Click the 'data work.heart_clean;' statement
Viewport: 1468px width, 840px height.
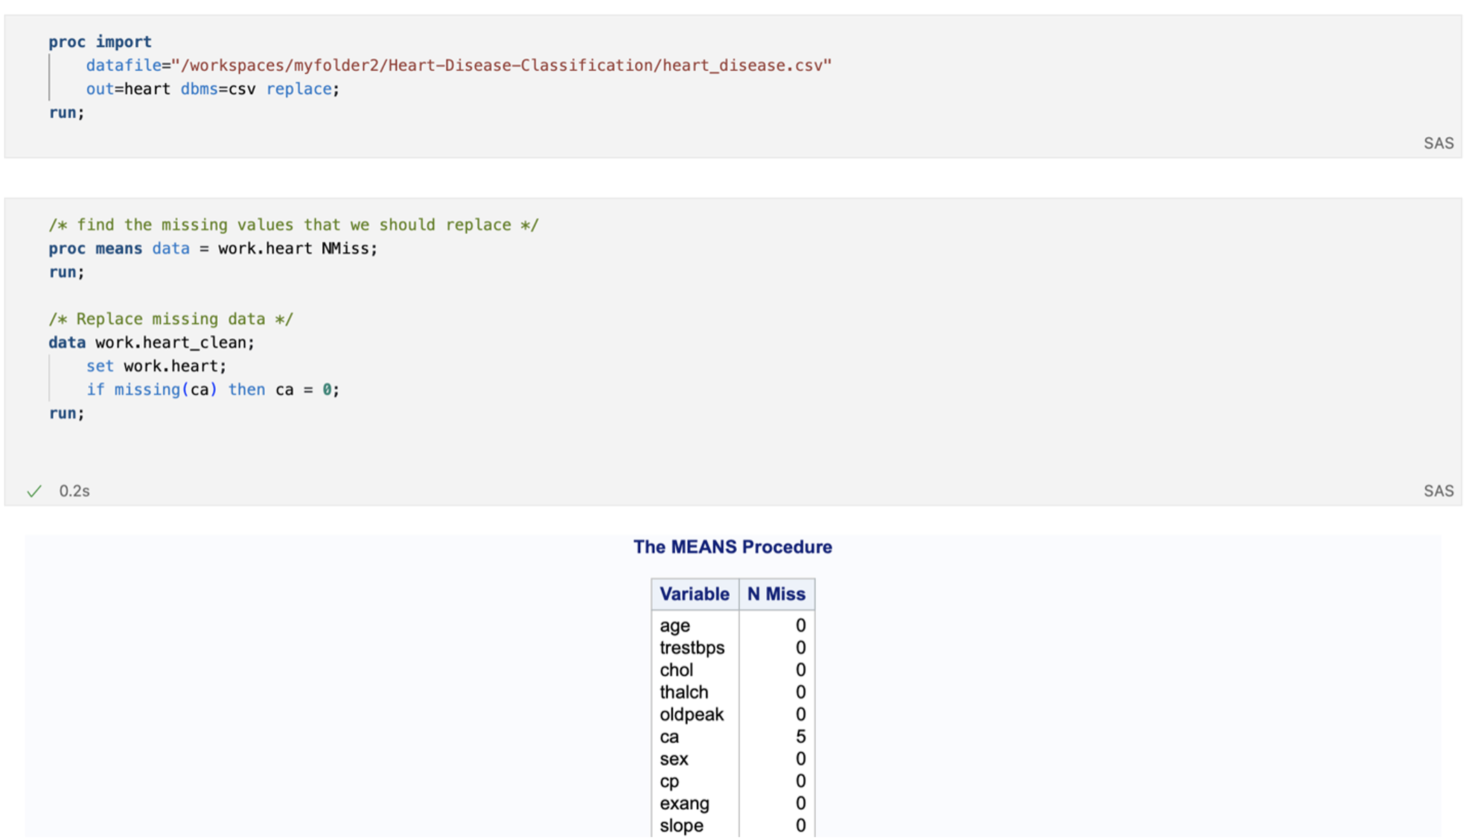point(151,343)
